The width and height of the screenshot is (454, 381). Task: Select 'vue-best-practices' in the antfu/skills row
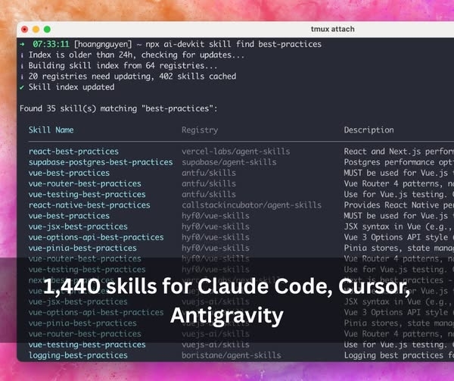pos(69,173)
